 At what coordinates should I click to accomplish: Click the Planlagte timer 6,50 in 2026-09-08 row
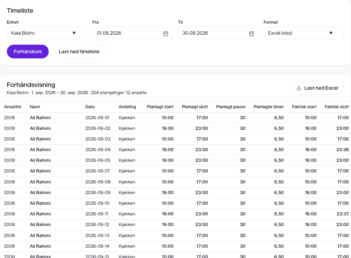(279, 182)
